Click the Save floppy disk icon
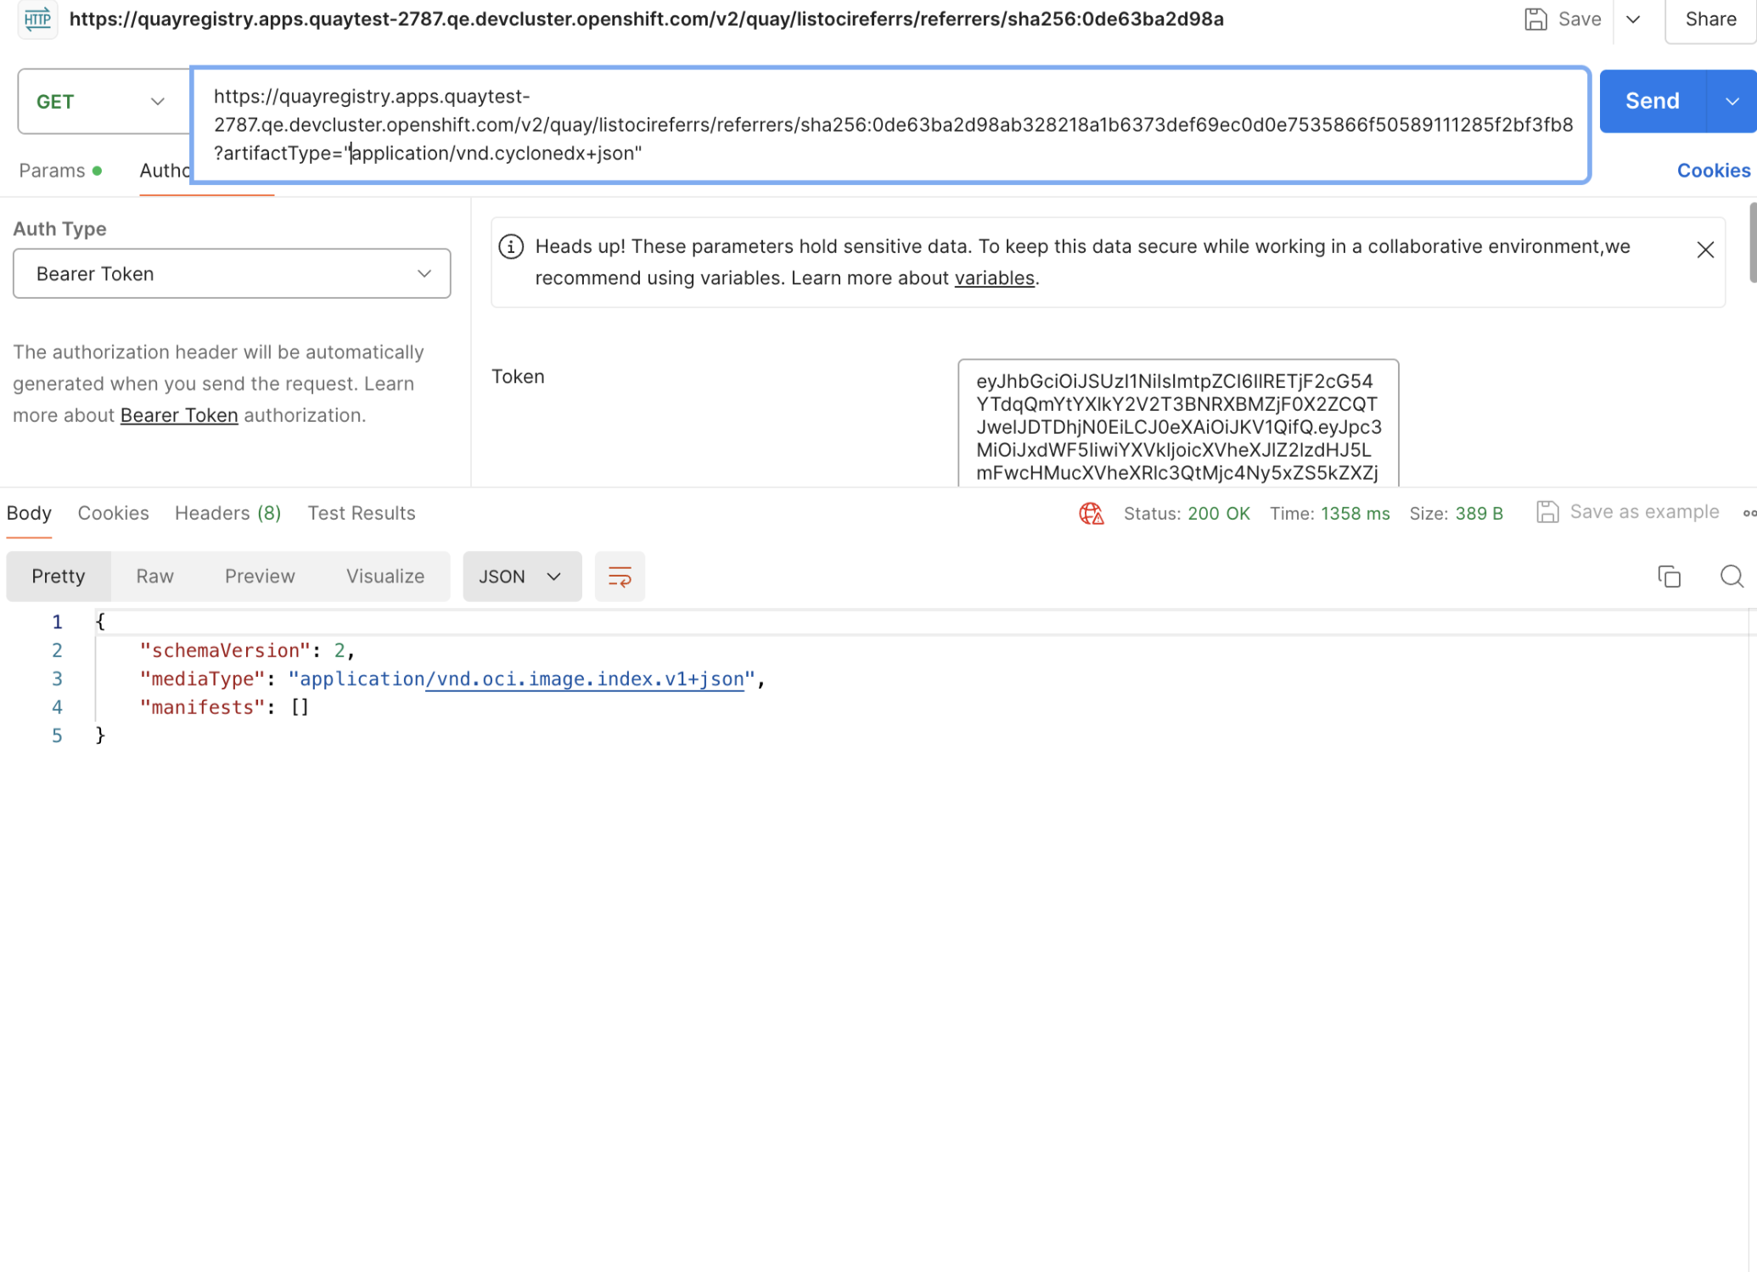Image resolution: width=1757 pixels, height=1272 pixels. (1535, 19)
